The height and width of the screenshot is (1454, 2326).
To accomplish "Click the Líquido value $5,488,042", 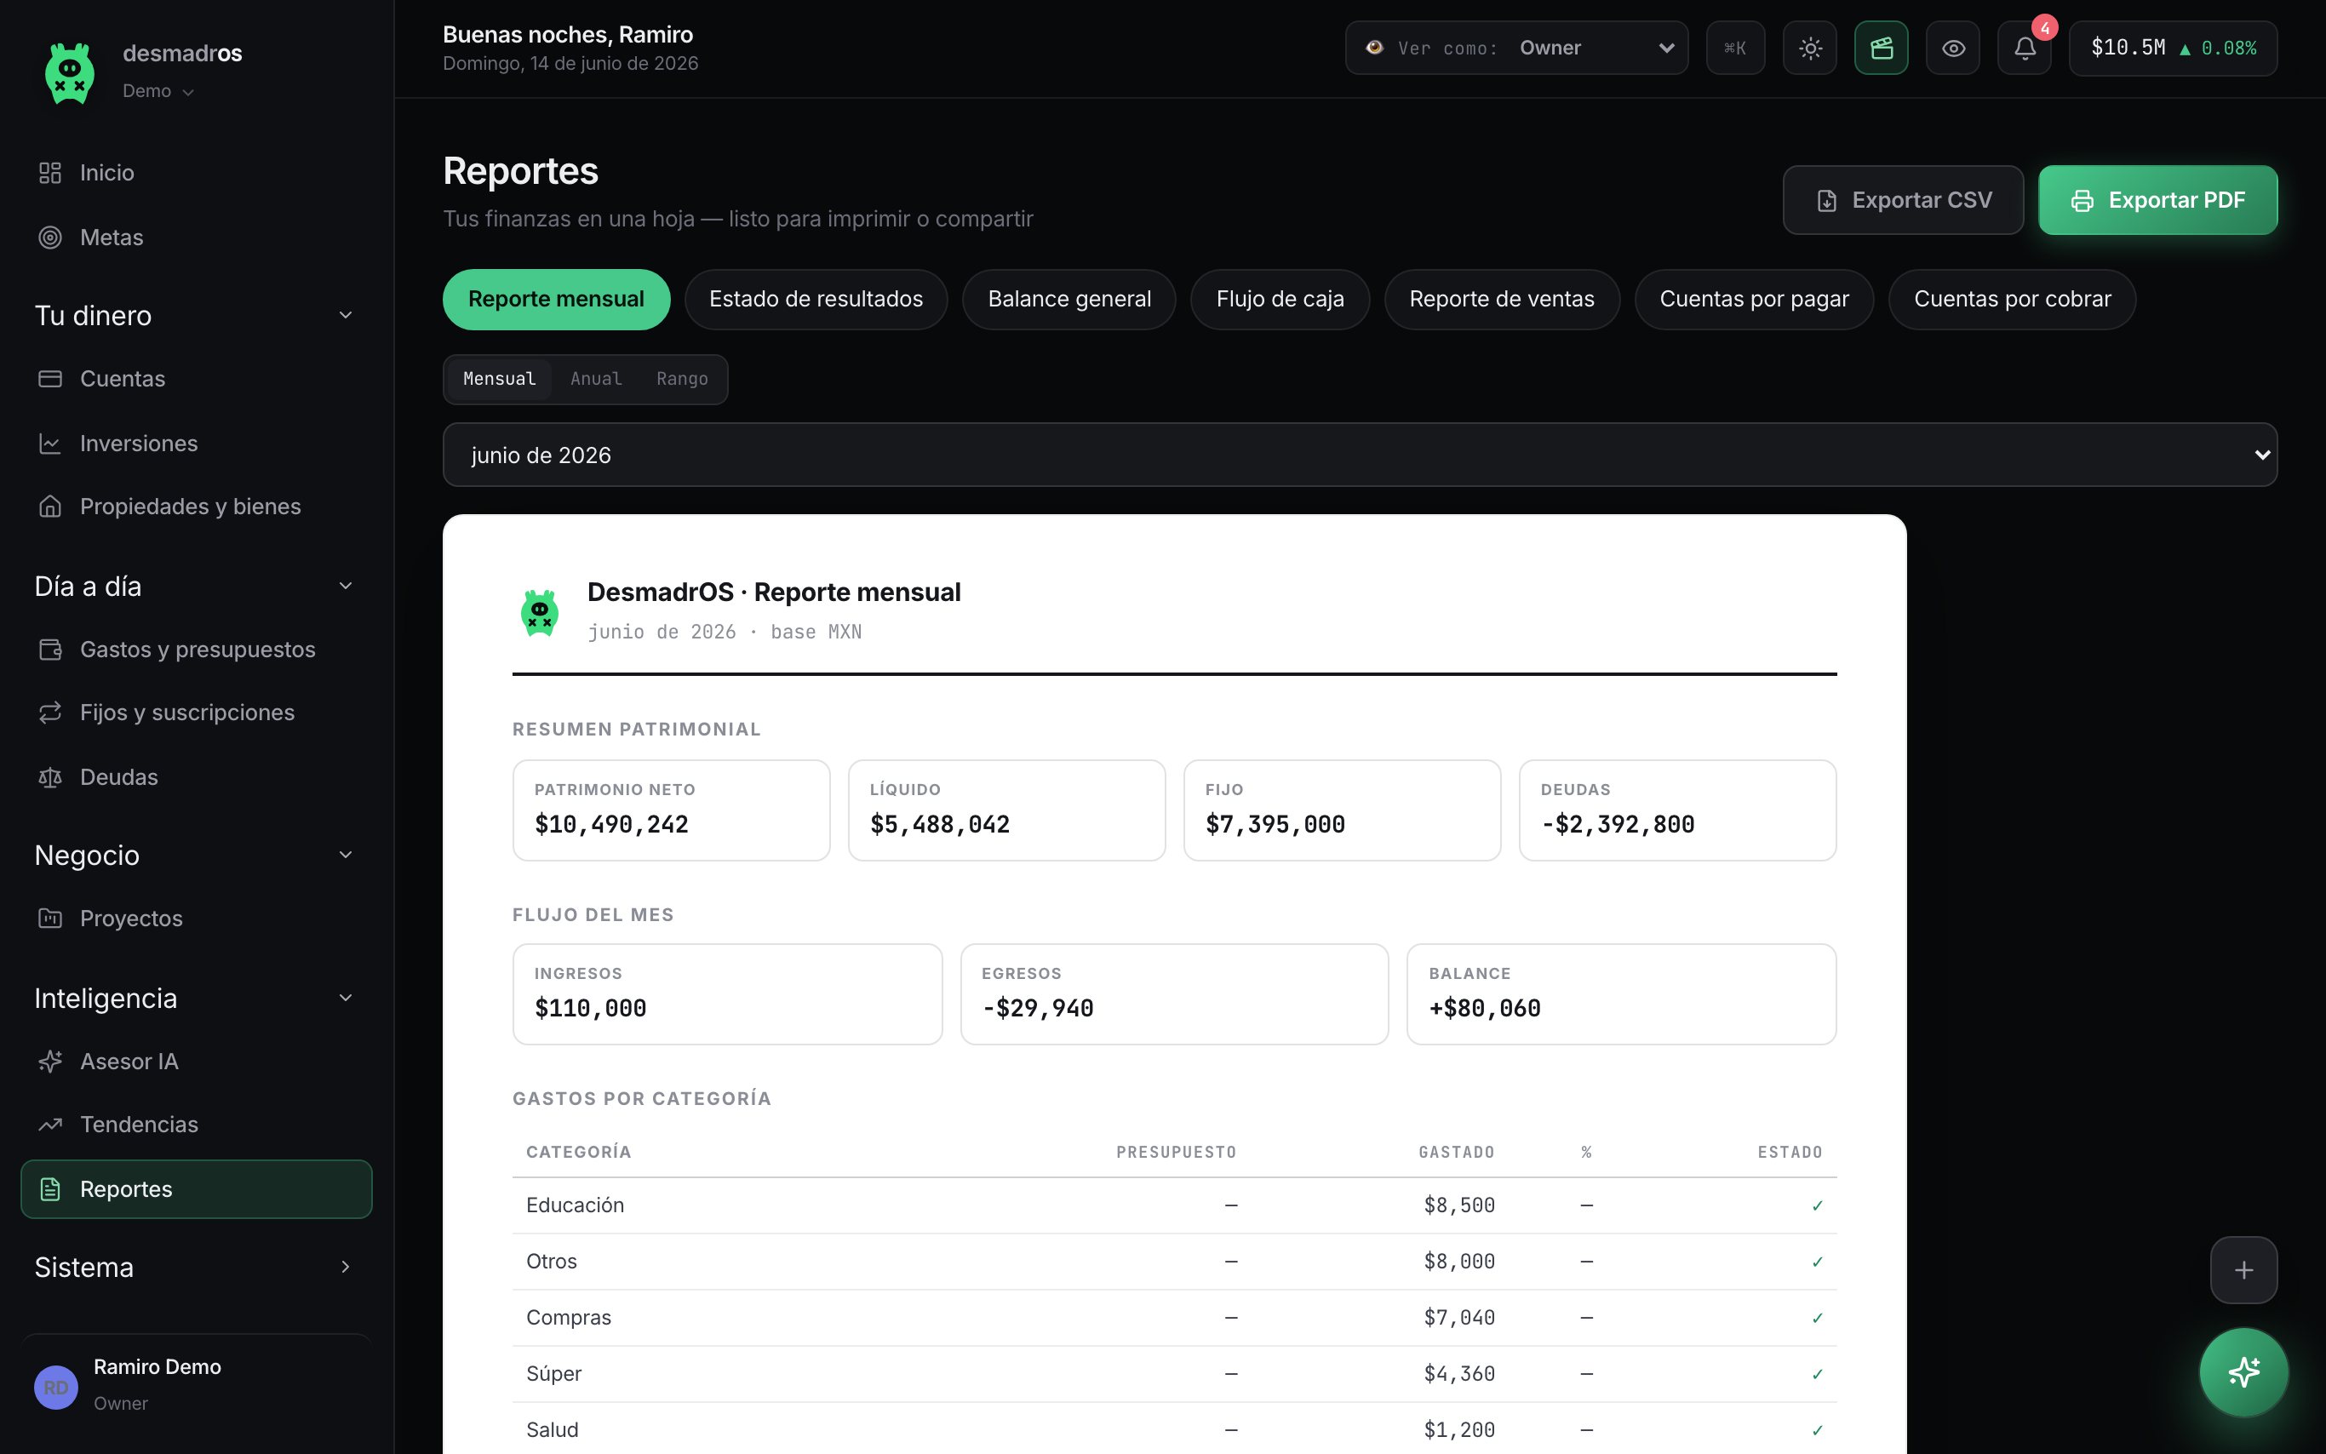I will (x=939, y=825).
